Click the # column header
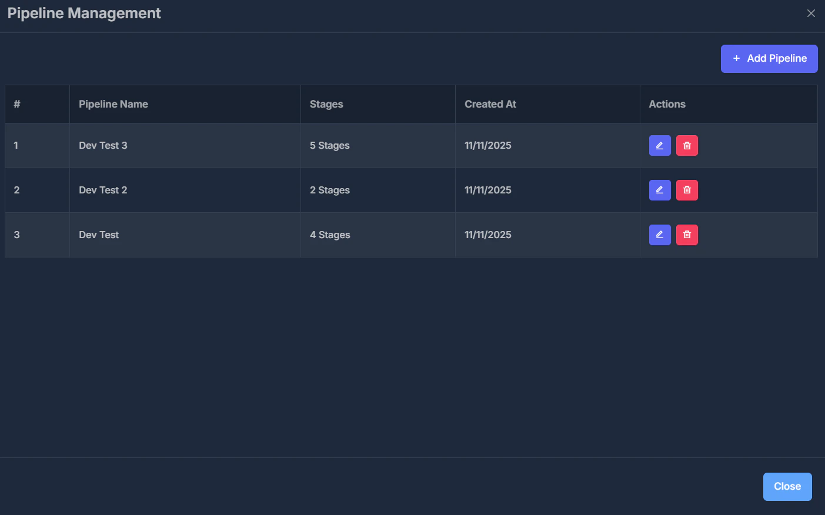Image resolution: width=825 pixels, height=515 pixels. point(16,103)
